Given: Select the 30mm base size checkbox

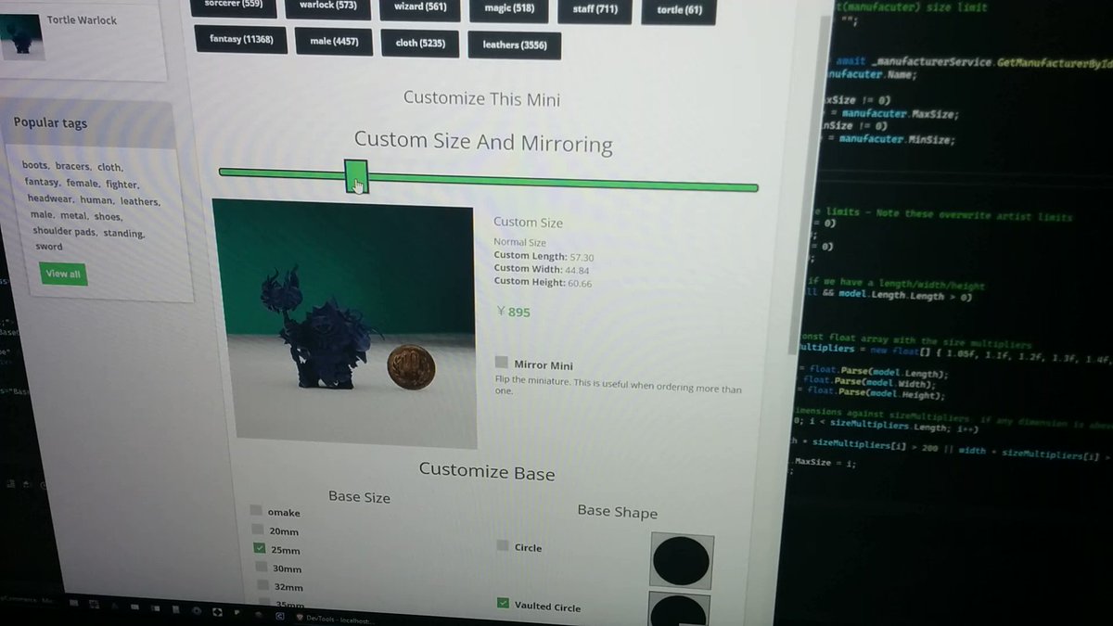Looking at the screenshot, I should click(x=262, y=568).
